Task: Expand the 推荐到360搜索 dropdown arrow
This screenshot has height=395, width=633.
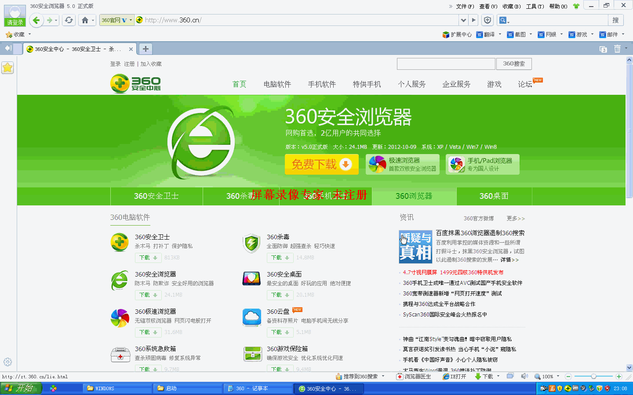Action: [x=383, y=376]
